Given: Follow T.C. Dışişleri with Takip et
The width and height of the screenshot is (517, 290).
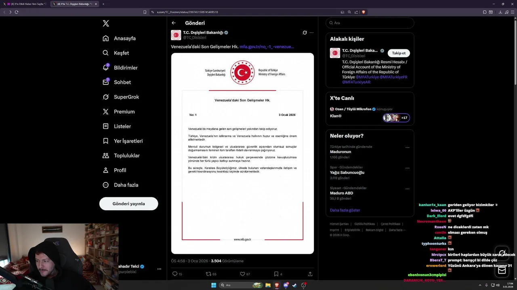Looking at the screenshot, I should 399,53.
